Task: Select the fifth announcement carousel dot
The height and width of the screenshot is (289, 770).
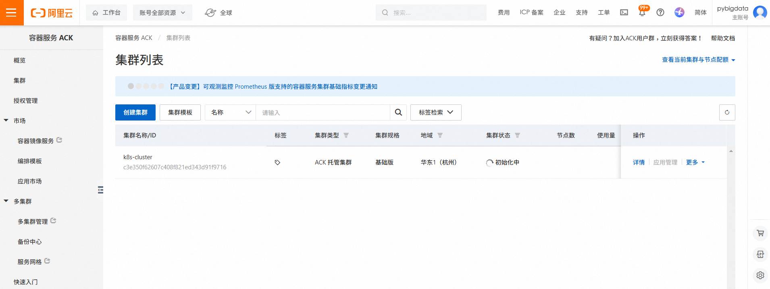Action: click(x=161, y=86)
